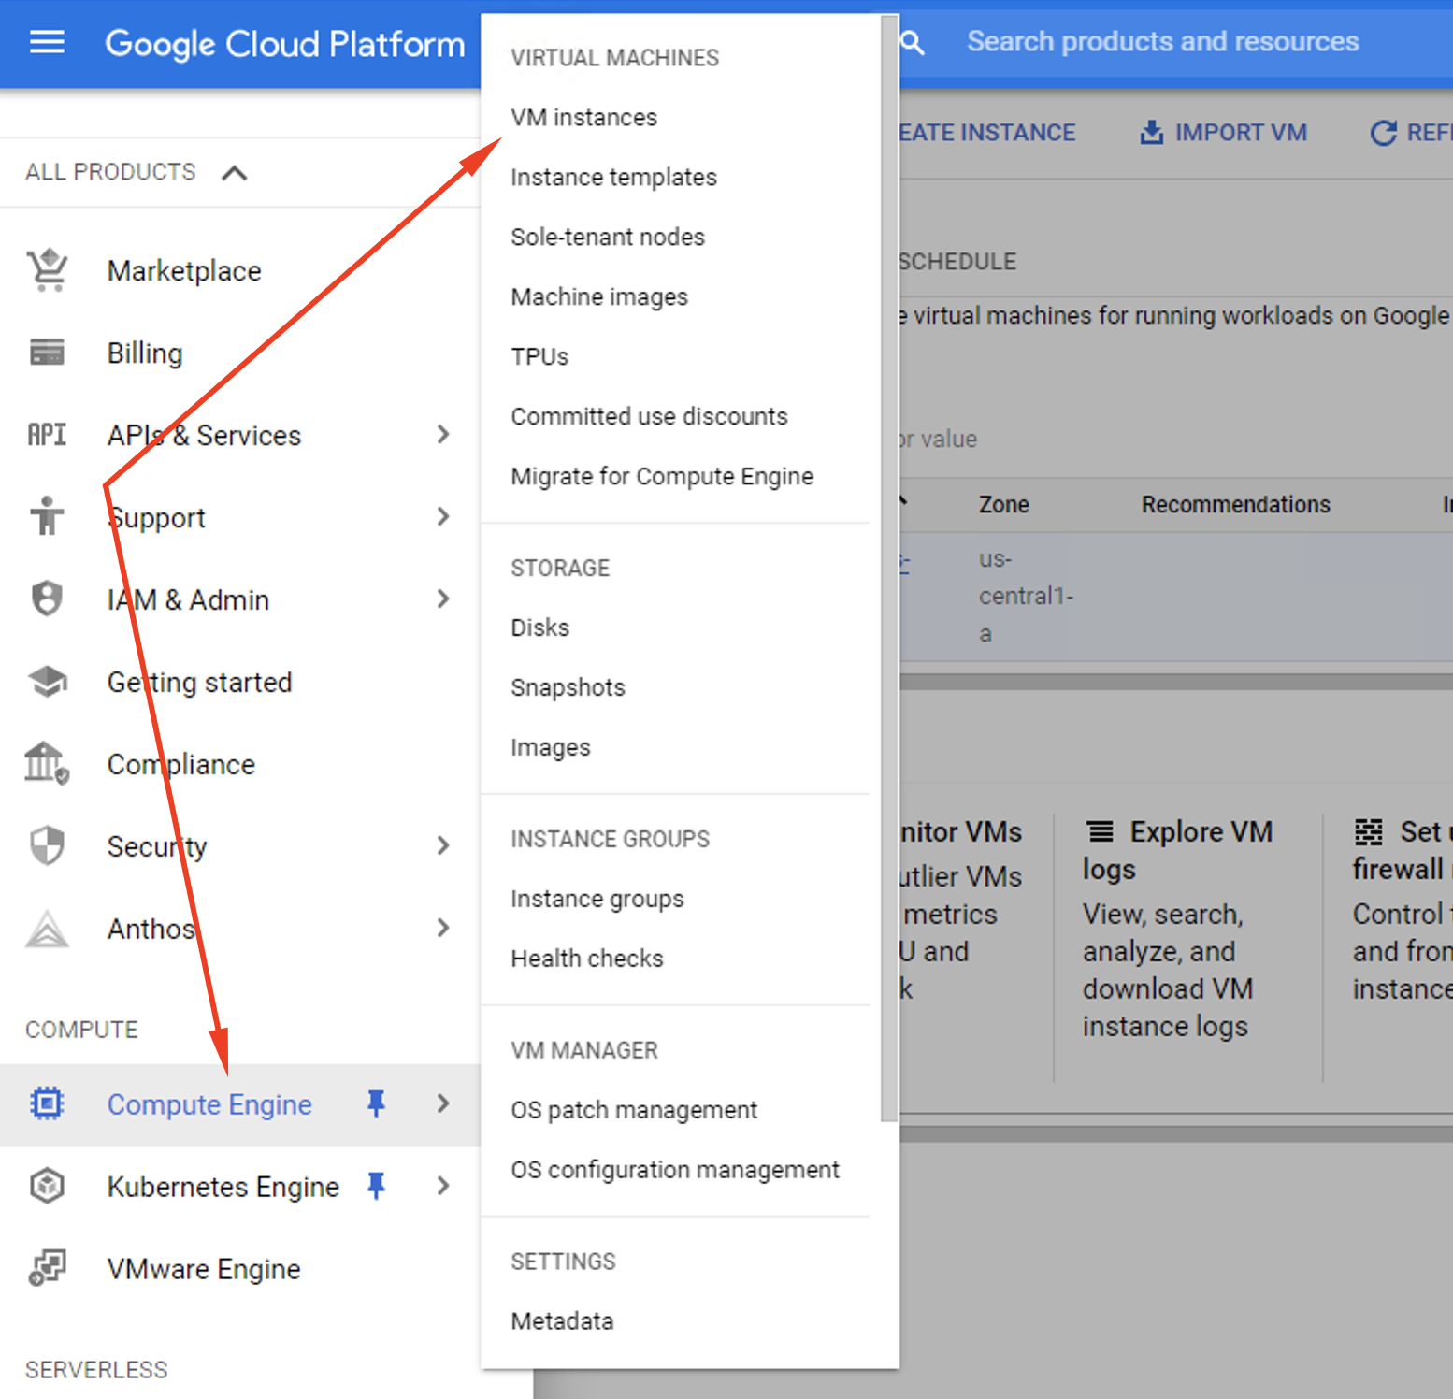Select Instance groups
Screen dimensions: 1453x1399
pos(597,899)
